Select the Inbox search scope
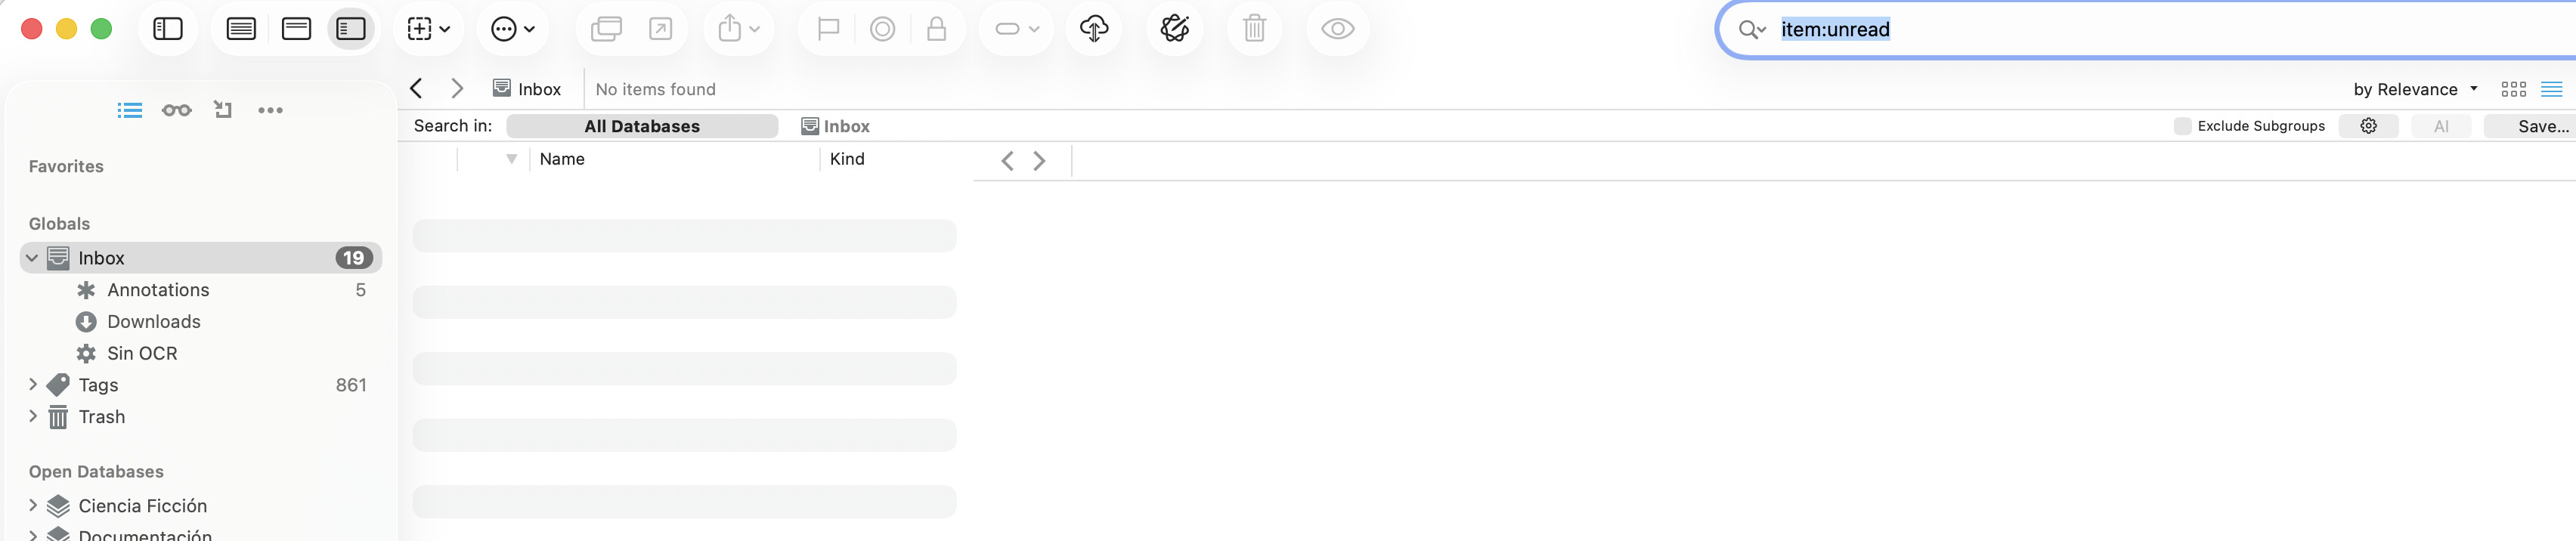 pyautogui.click(x=836, y=126)
